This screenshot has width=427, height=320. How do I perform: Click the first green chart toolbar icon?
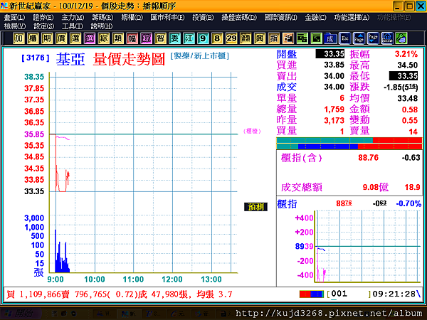(x=302, y=38)
